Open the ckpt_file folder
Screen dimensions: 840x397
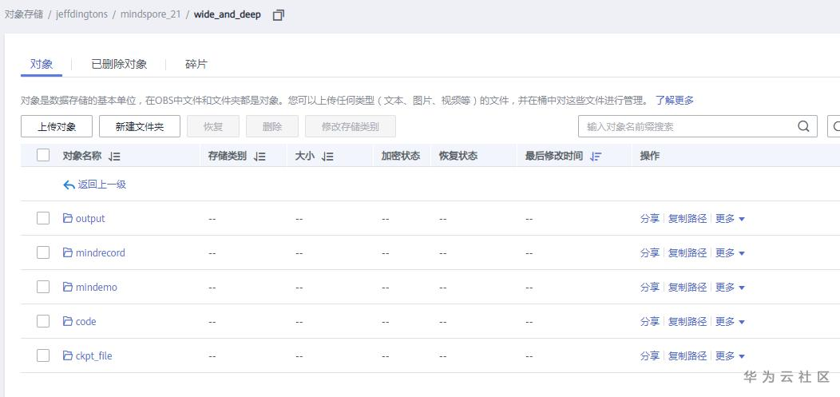click(93, 355)
